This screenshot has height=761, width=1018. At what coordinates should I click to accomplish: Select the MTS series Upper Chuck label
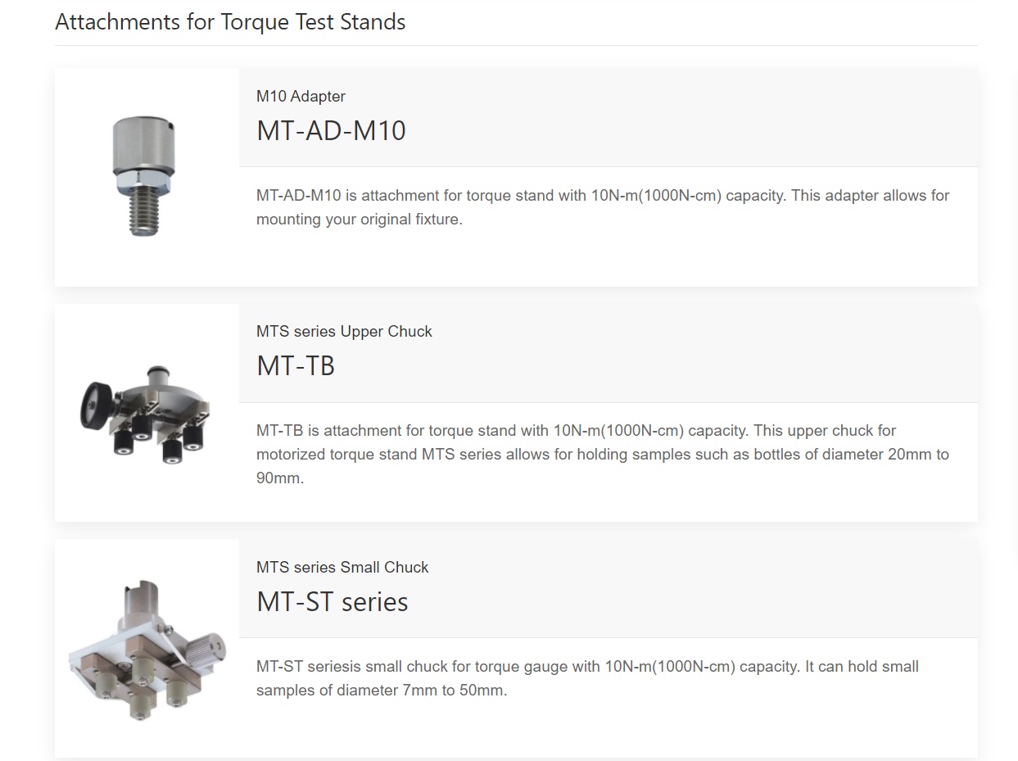[344, 331]
